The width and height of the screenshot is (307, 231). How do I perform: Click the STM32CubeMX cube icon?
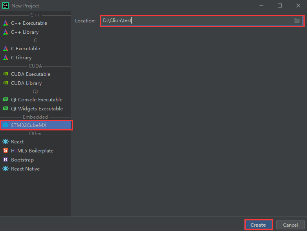click(x=6, y=125)
